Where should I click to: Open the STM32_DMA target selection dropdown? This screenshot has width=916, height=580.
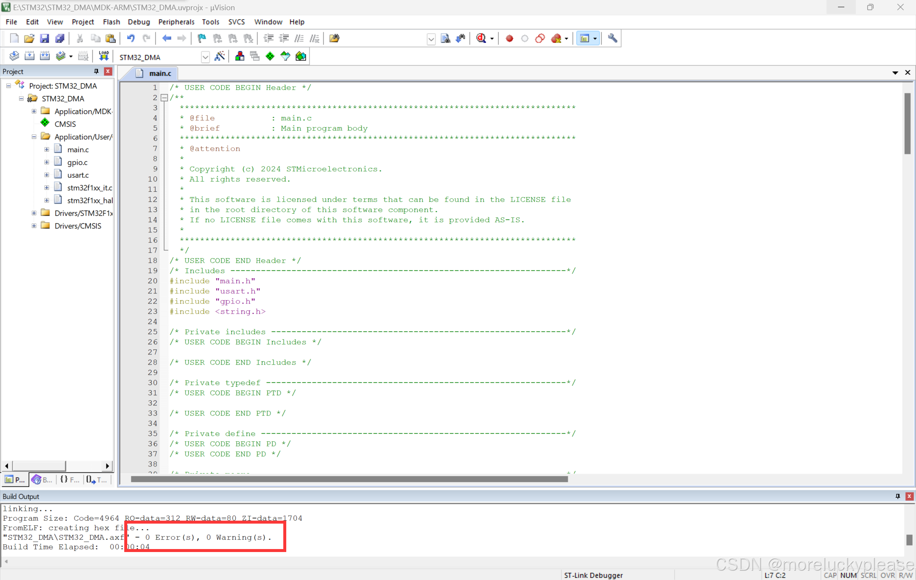pos(205,57)
